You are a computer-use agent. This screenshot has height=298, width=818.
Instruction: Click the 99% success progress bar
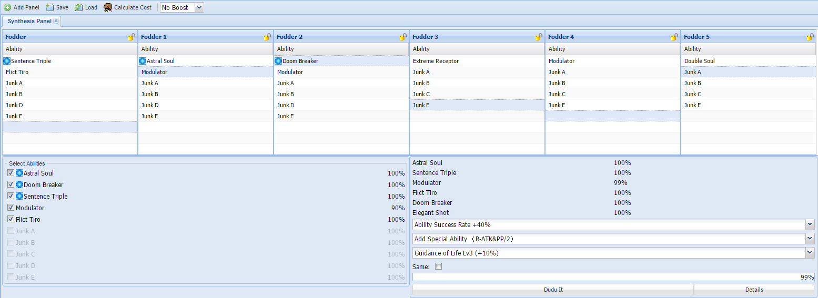coord(613,277)
